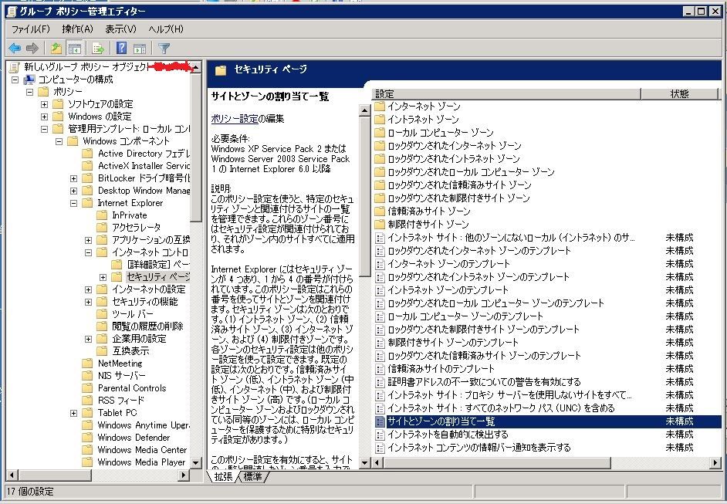The height and width of the screenshot is (504, 727).
Task: Expand the 企業用の設定 node
Action: [89, 339]
